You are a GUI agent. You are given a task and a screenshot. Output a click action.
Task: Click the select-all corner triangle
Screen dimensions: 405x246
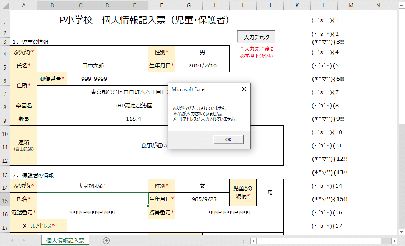(x=6, y=6)
